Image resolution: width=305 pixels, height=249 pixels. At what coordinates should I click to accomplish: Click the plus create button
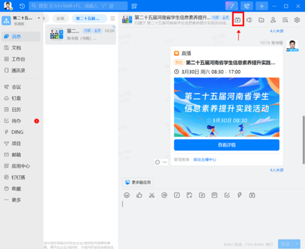click(262, 6)
